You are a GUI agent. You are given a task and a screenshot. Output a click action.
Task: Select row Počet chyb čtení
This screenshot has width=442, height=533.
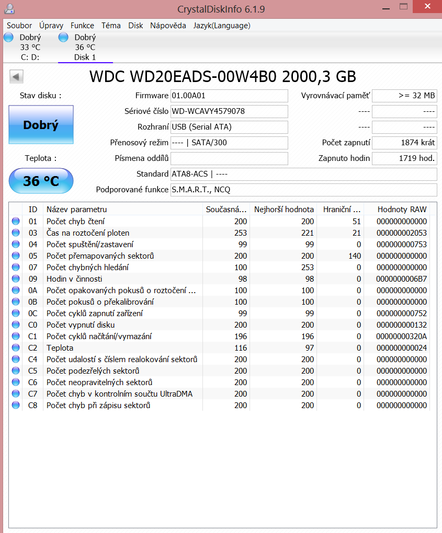pos(220,221)
